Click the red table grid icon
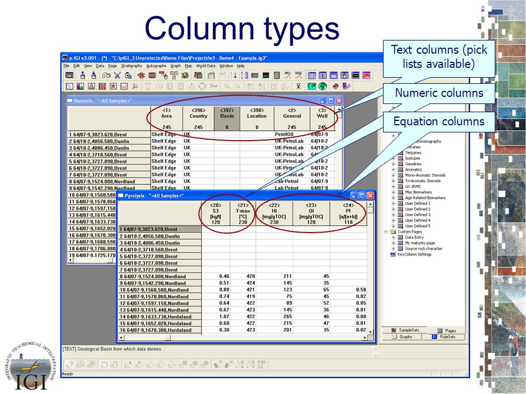Viewport: 526px width, 394px height. (x=152, y=76)
